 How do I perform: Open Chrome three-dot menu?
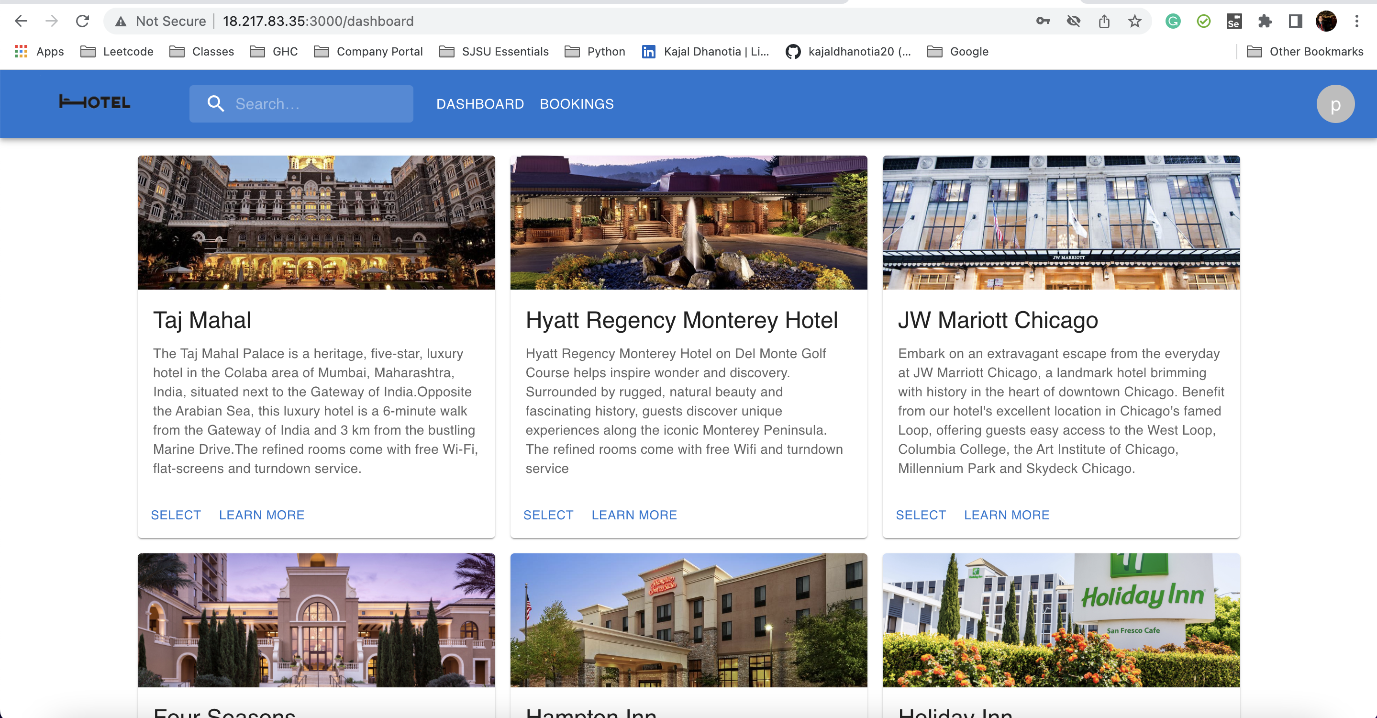tap(1357, 22)
